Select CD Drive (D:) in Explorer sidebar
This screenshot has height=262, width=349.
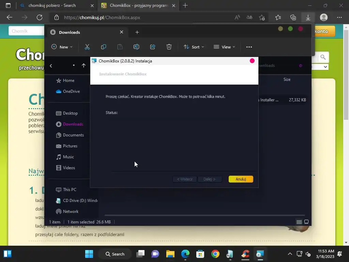[x=77, y=201]
